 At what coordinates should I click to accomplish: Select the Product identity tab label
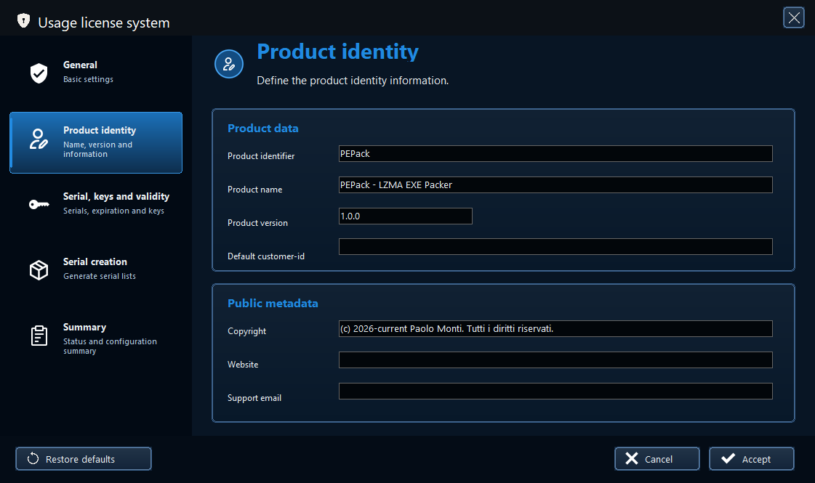coord(100,130)
